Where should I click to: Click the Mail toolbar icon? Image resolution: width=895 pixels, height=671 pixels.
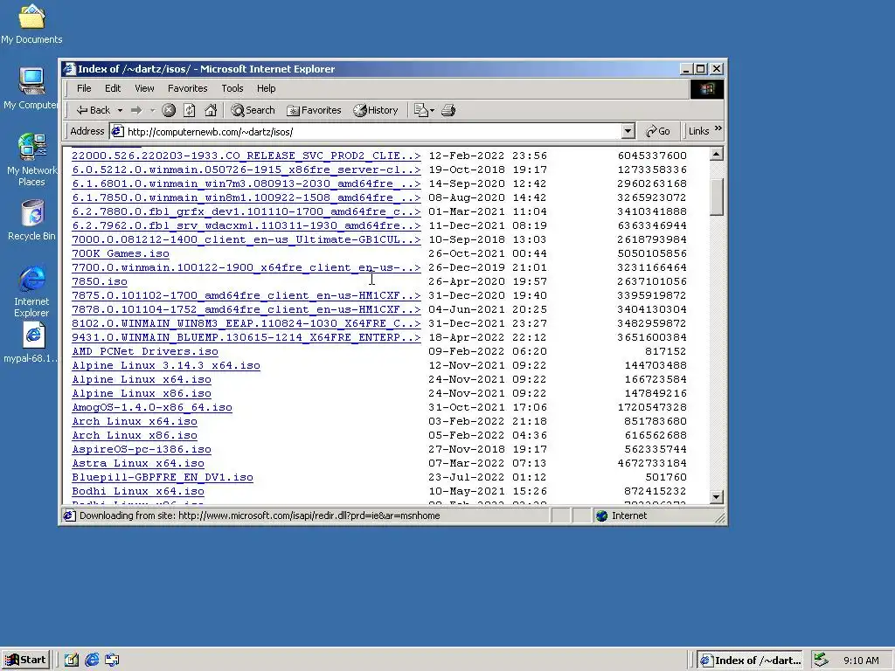tap(420, 110)
